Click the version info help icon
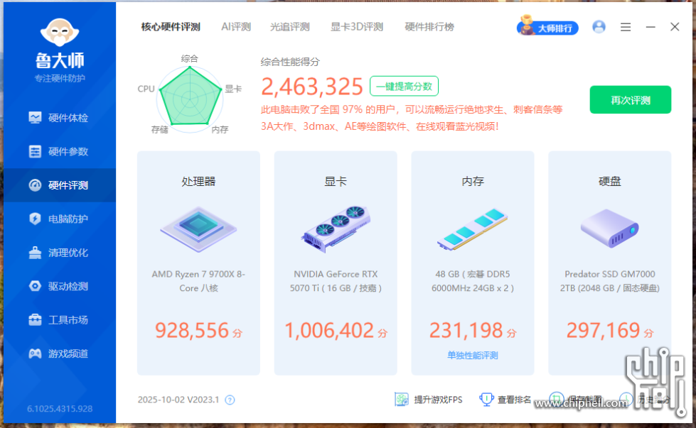 pyautogui.click(x=230, y=400)
